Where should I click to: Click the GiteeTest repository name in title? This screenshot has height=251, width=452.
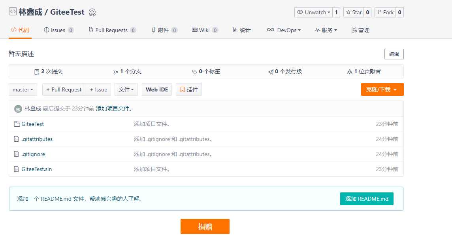coord(67,12)
